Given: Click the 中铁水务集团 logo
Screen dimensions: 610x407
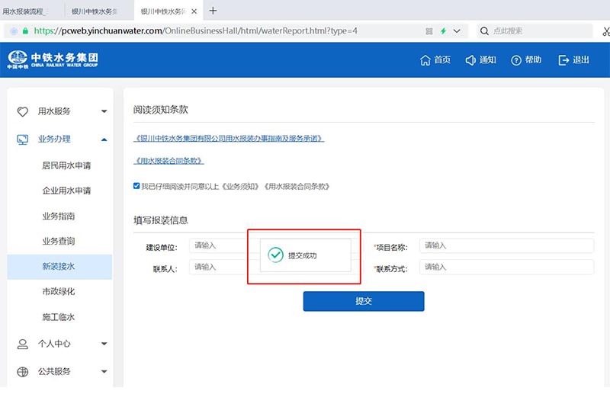Looking at the screenshot, I should (x=53, y=60).
